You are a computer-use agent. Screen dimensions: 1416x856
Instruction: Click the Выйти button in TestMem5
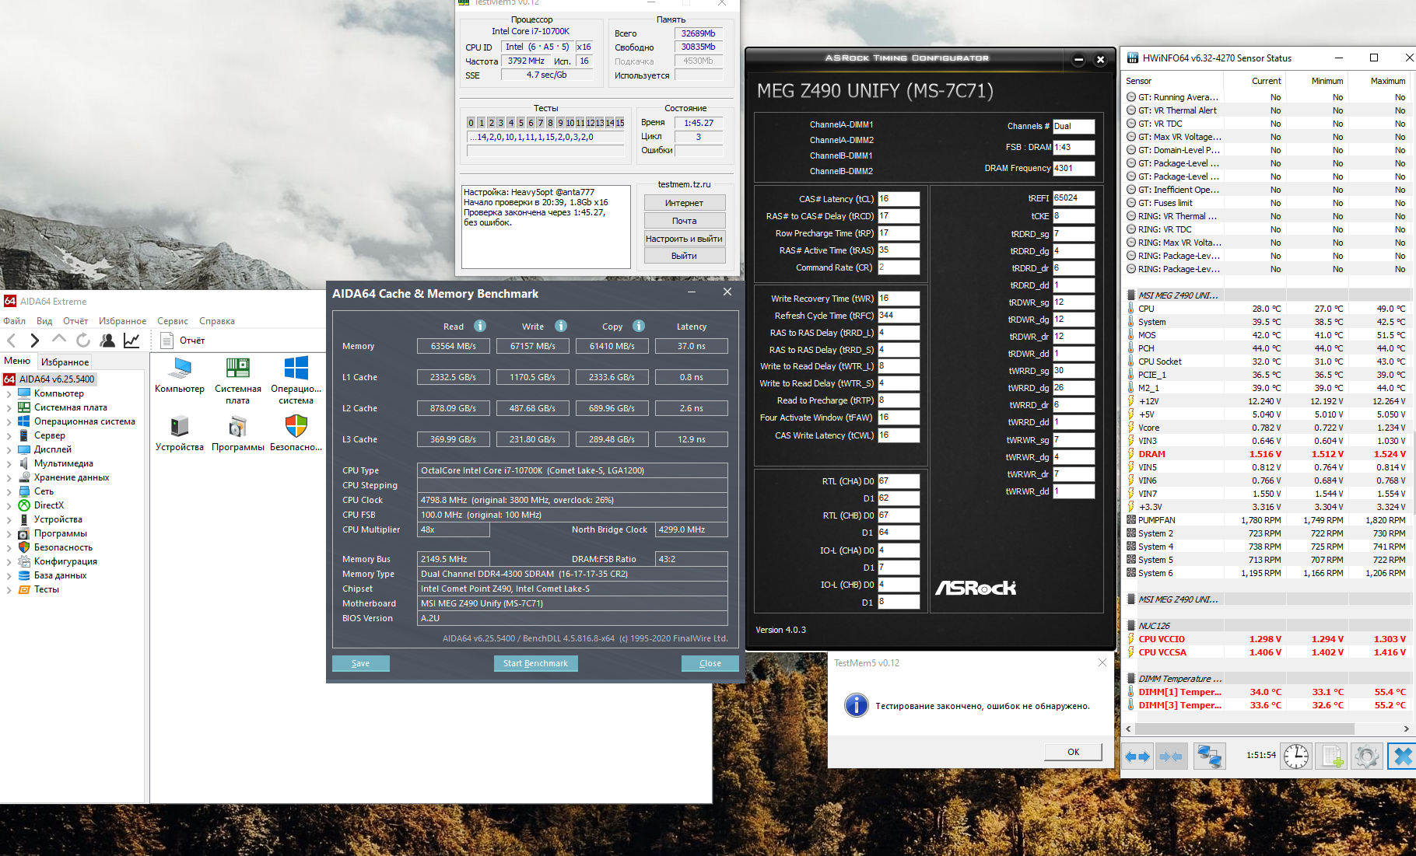[685, 256]
